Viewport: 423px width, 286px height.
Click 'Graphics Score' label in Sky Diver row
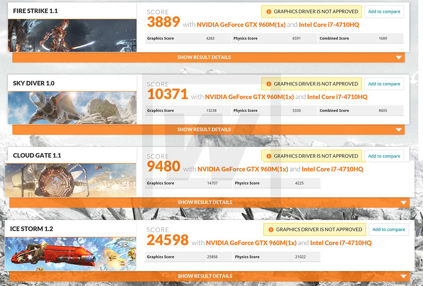pyautogui.click(x=160, y=111)
